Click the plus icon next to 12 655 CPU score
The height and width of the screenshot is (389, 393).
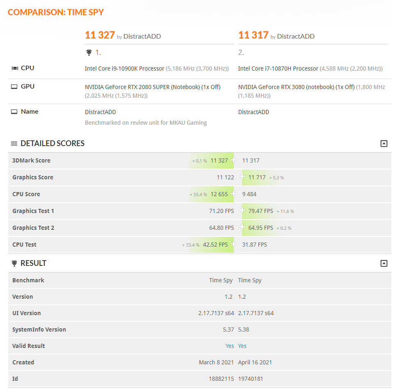(233, 194)
